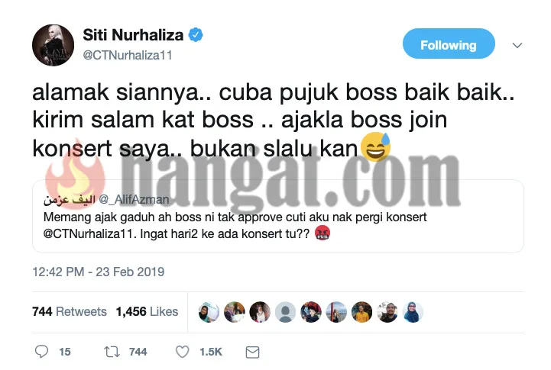Expand the tweet options chevron

tap(517, 45)
